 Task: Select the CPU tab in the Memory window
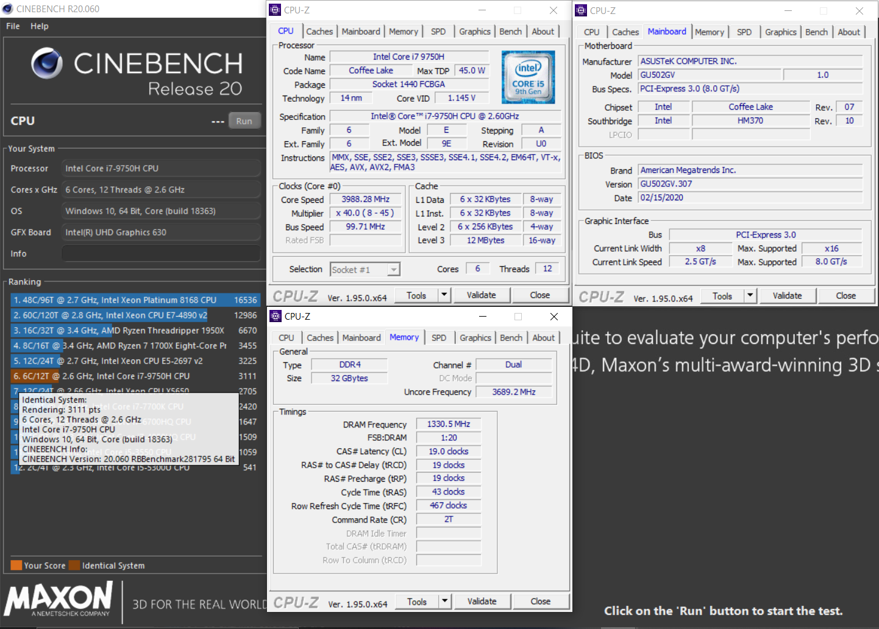[x=286, y=338]
